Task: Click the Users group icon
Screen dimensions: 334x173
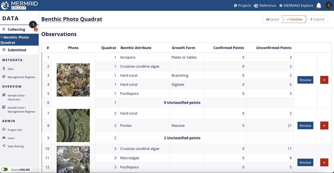Action: pos(4,138)
